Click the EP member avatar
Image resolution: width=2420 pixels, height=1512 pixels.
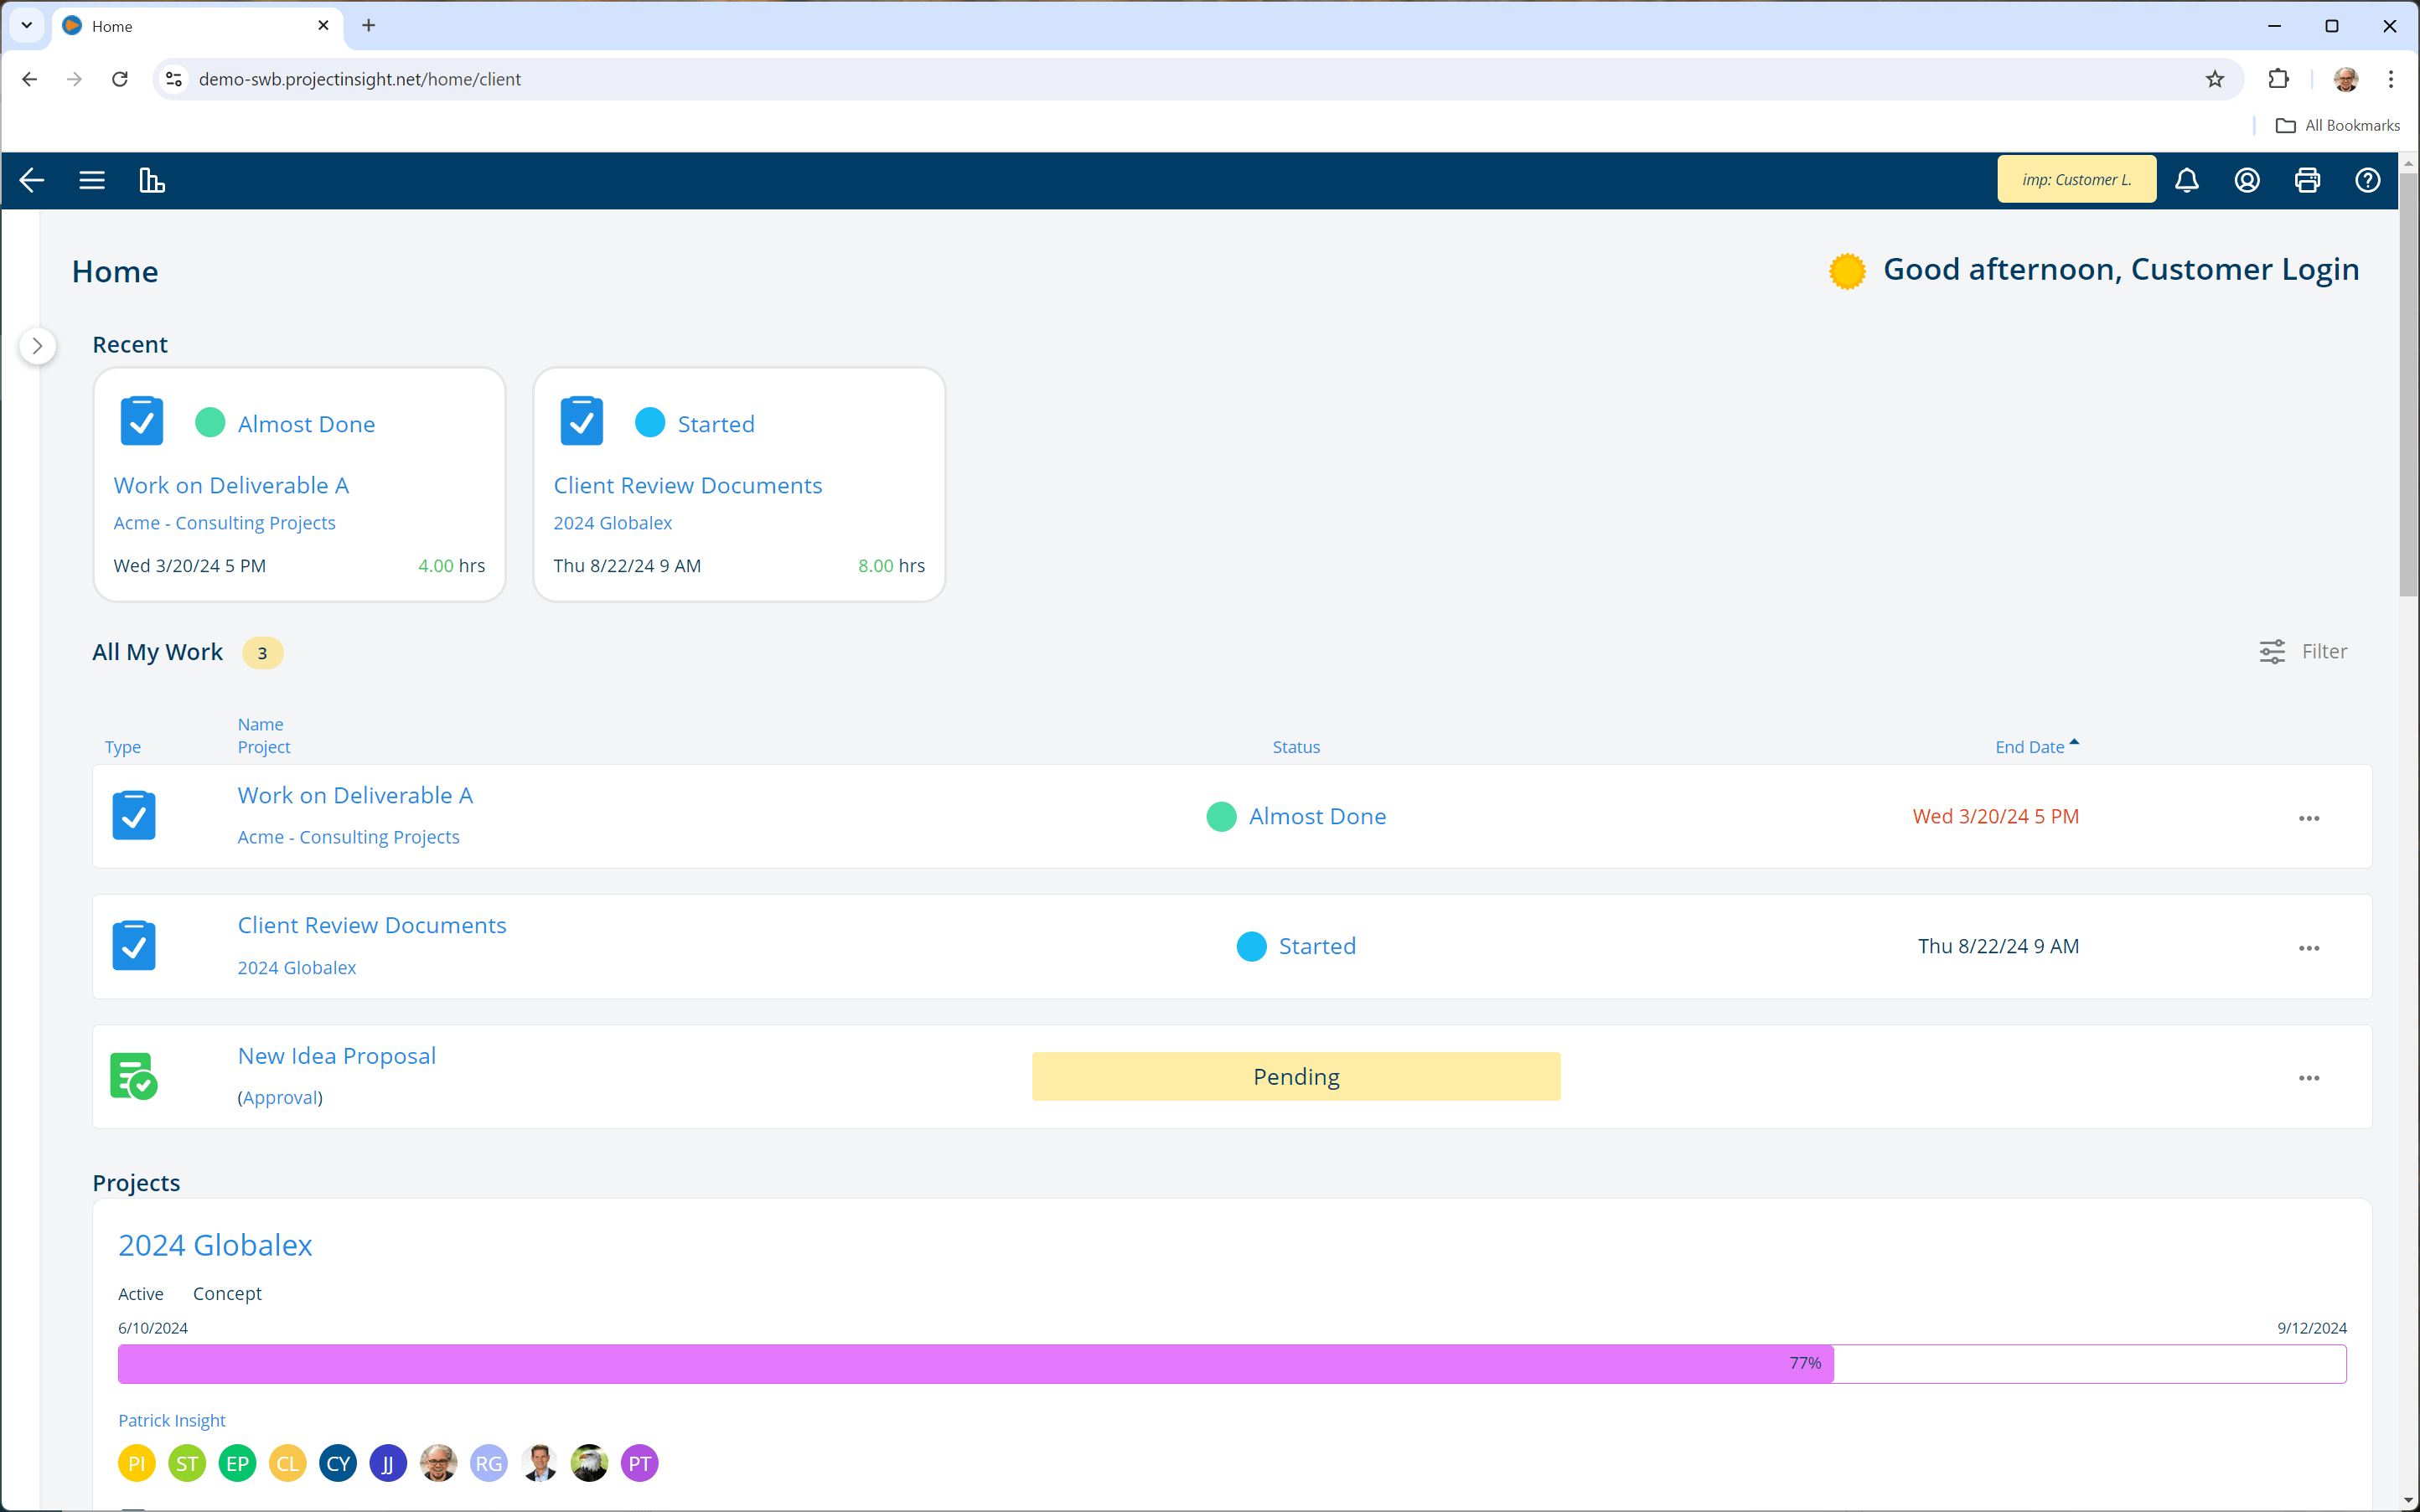pos(237,1464)
